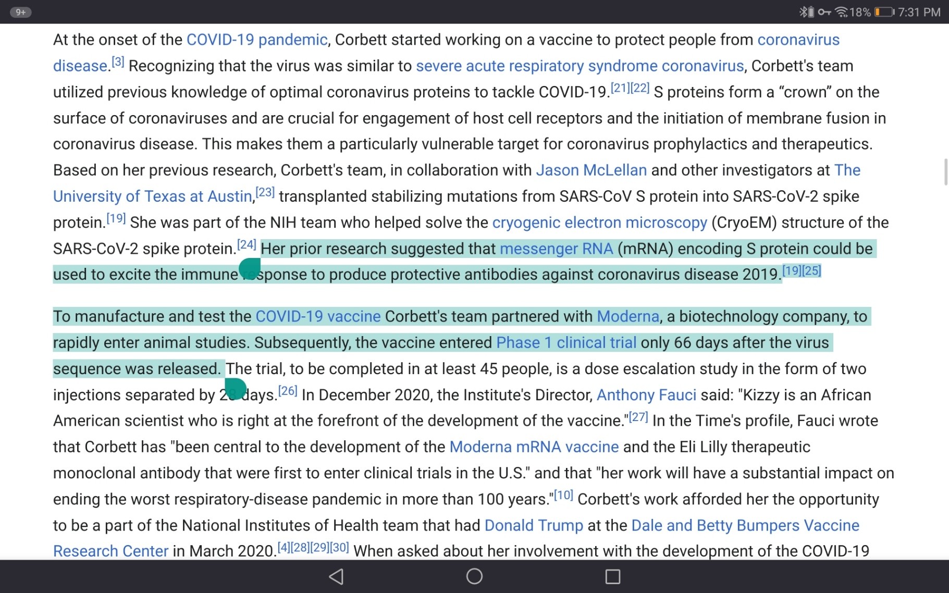This screenshot has height=593, width=949.
Task: Follow the Phase 1 clinical trial link
Action: click(566, 342)
